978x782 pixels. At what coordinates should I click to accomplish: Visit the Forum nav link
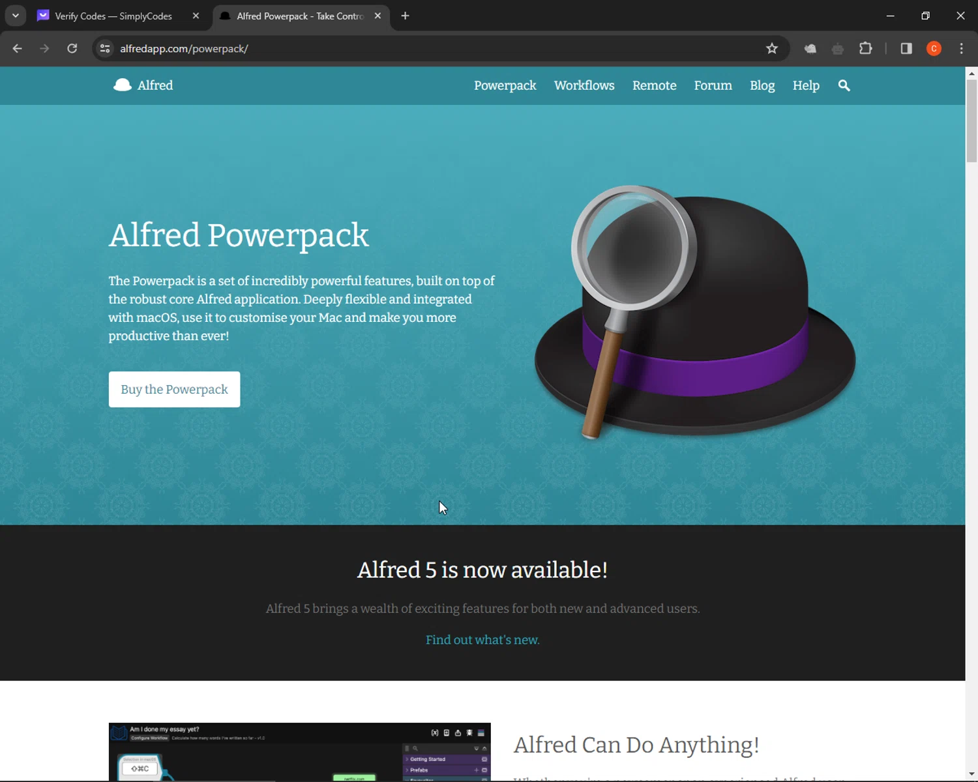(713, 85)
